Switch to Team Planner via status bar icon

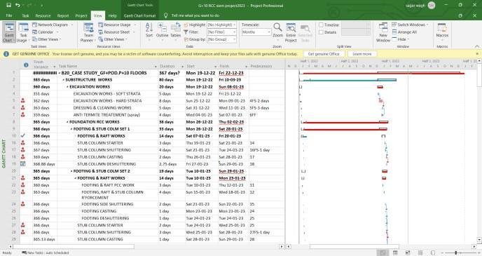tap(408, 253)
